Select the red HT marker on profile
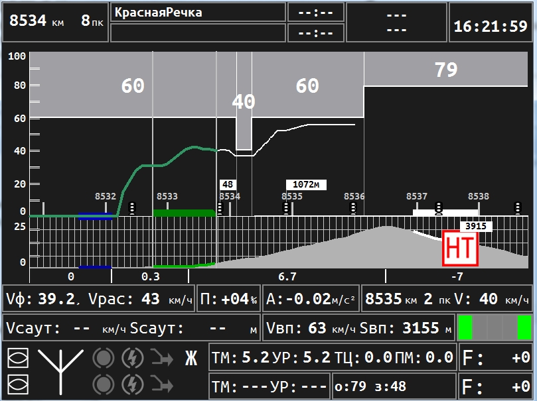This screenshot has width=537, height=401. coord(459,249)
